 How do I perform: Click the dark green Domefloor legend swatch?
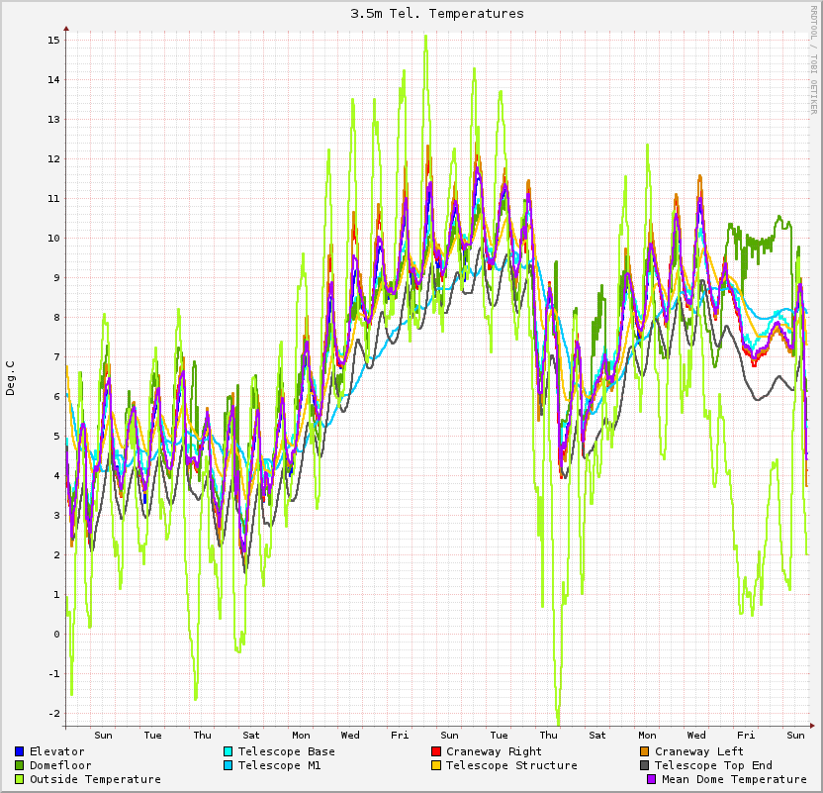[x=20, y=766]
